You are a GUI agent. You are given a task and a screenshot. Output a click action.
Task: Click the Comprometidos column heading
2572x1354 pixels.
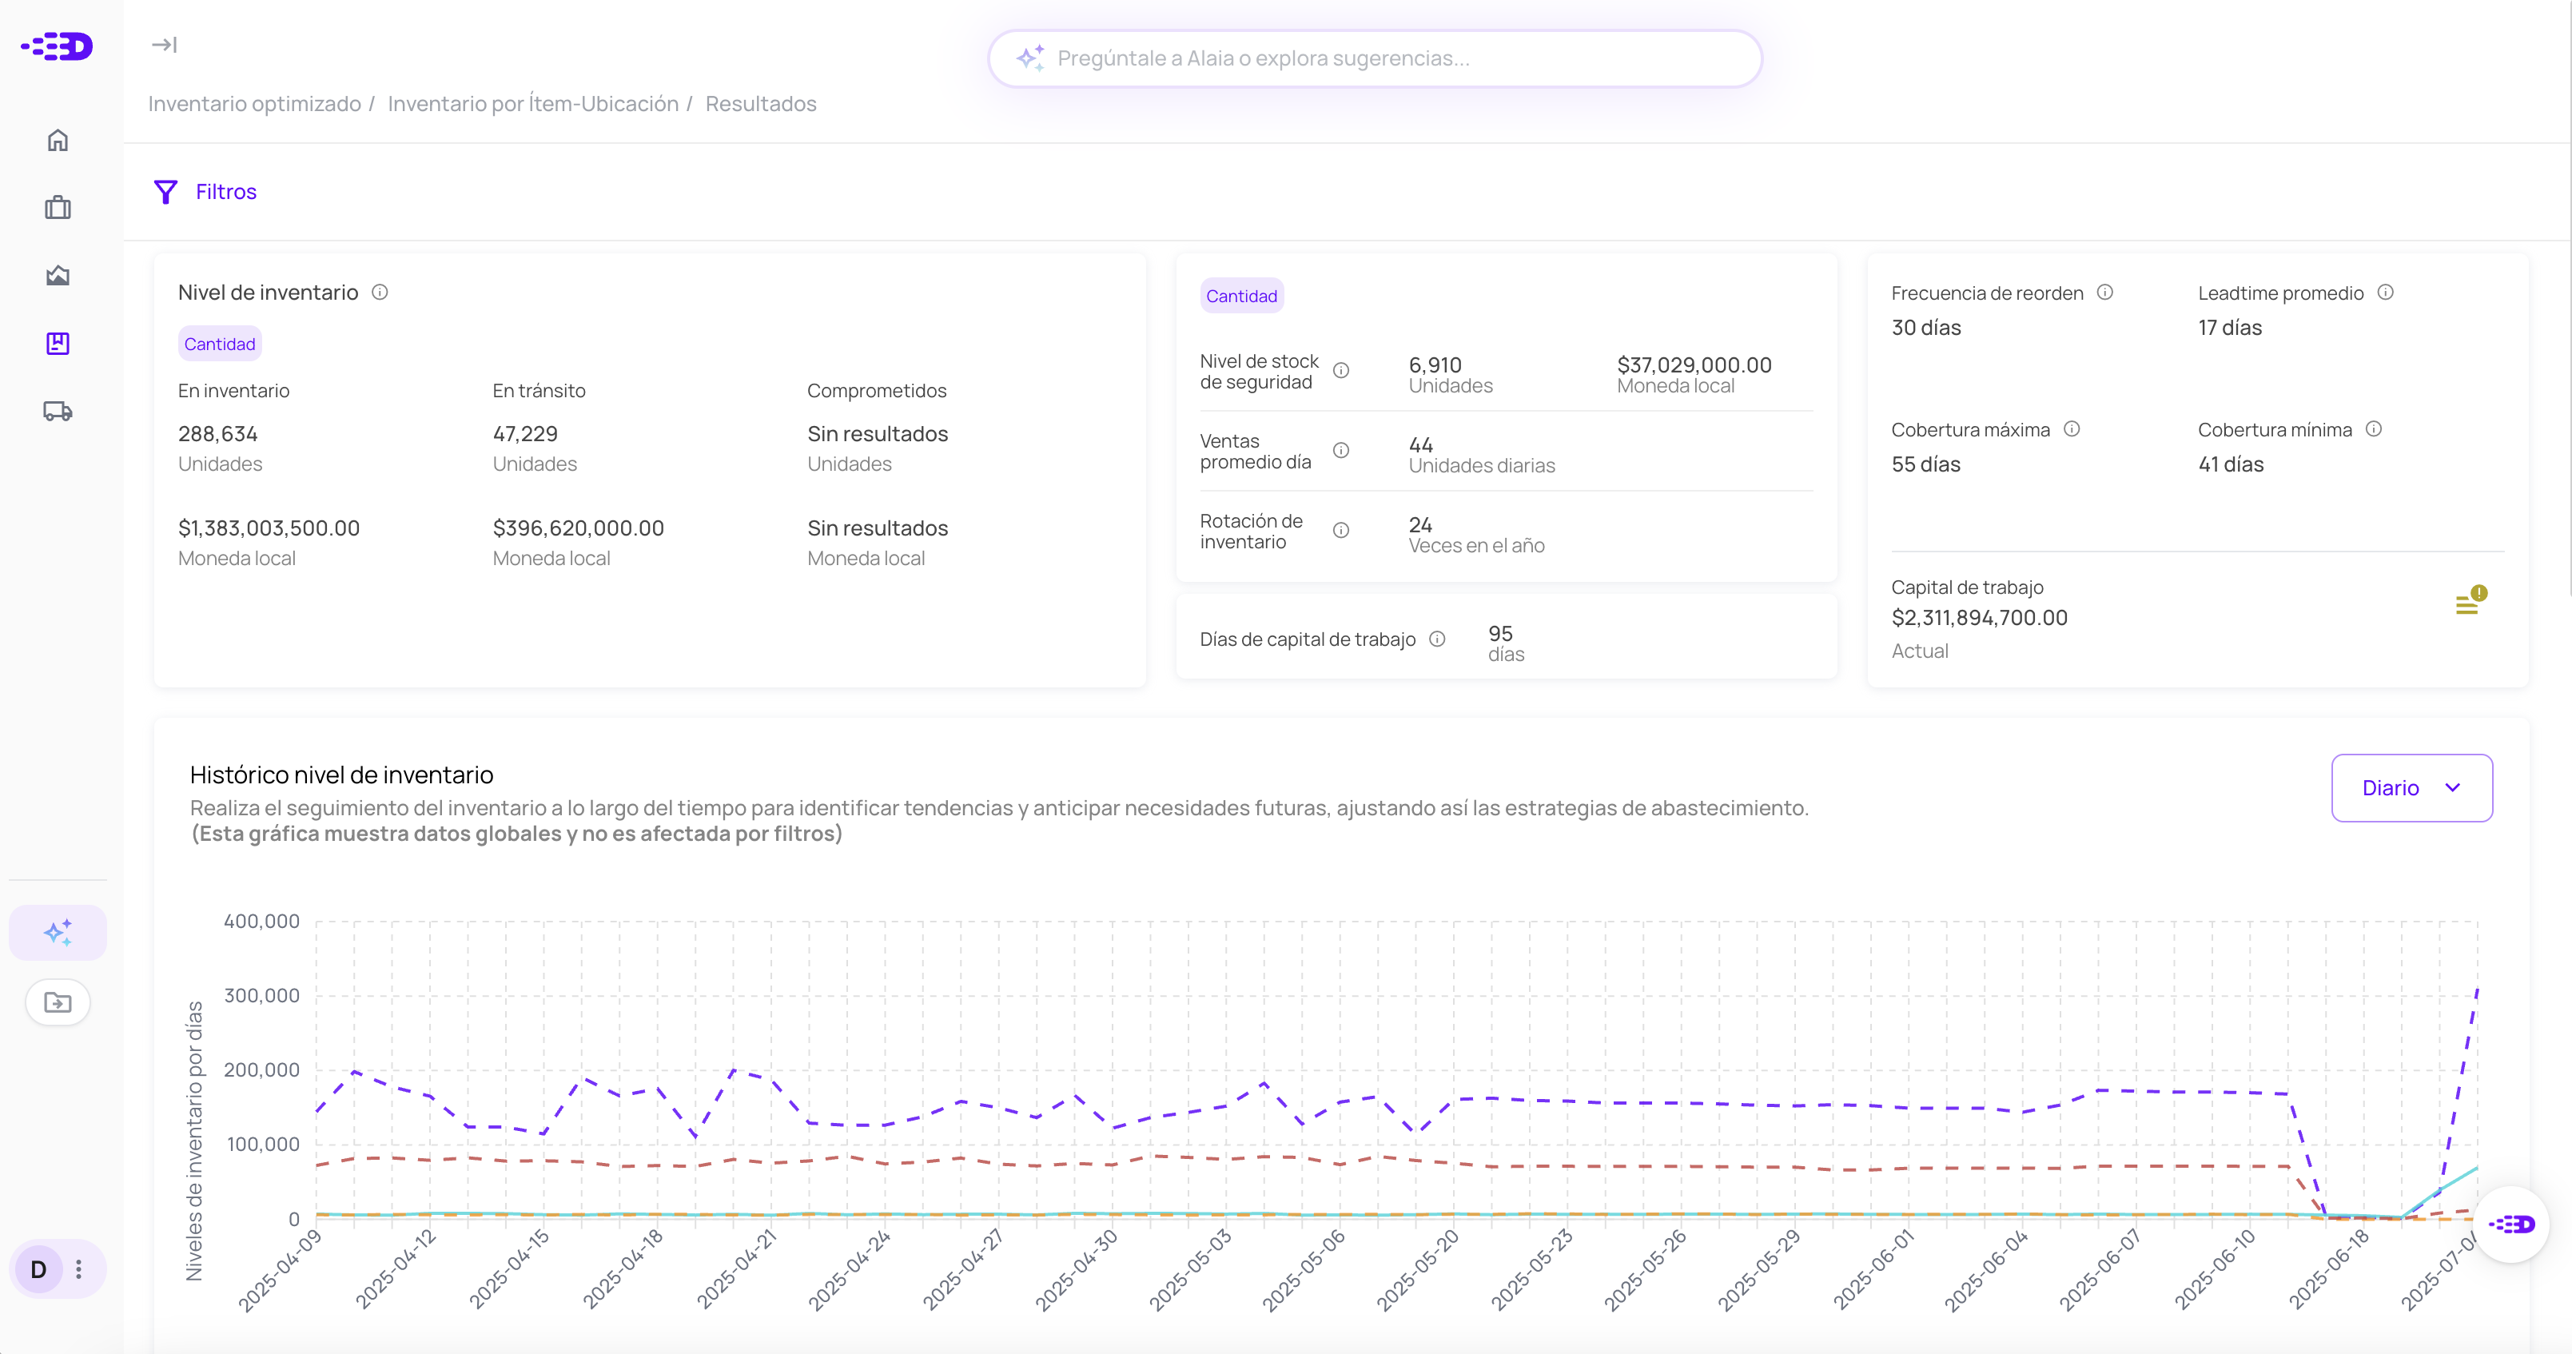pos(877,390)
